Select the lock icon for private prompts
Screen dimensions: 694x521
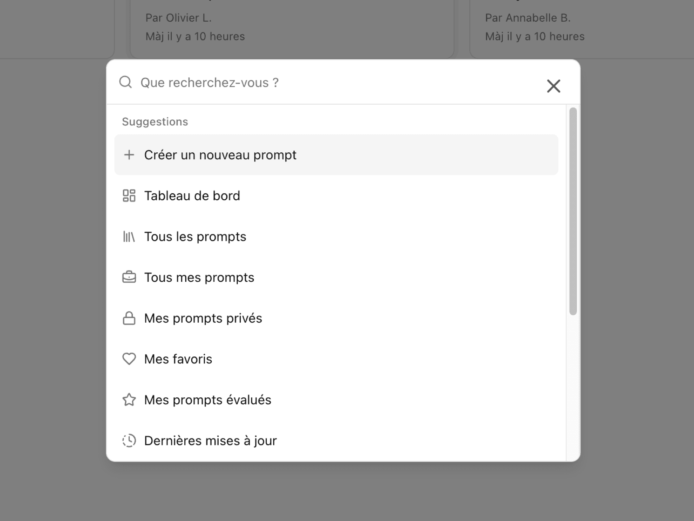pos(129,318)
